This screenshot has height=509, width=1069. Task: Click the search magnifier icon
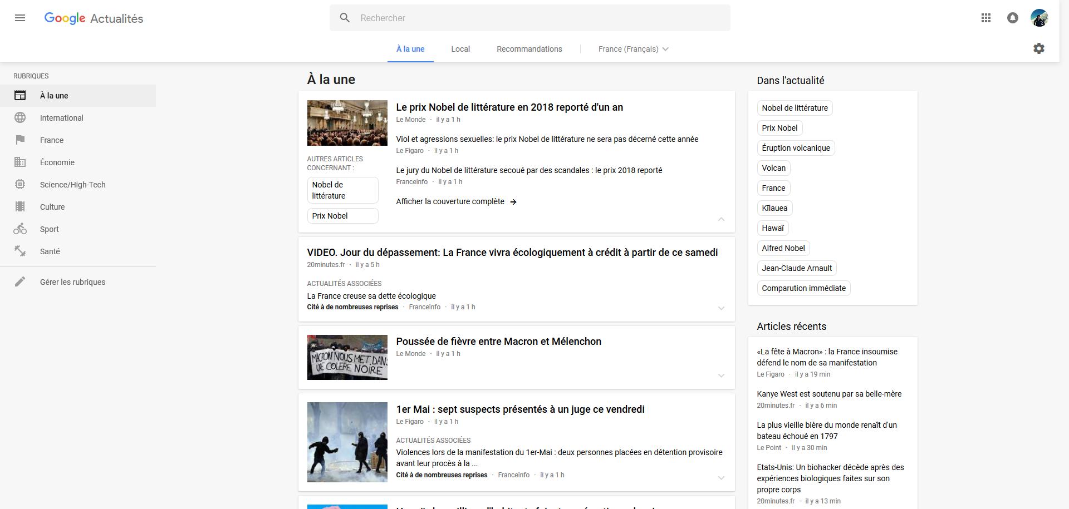tap(345, 18)
